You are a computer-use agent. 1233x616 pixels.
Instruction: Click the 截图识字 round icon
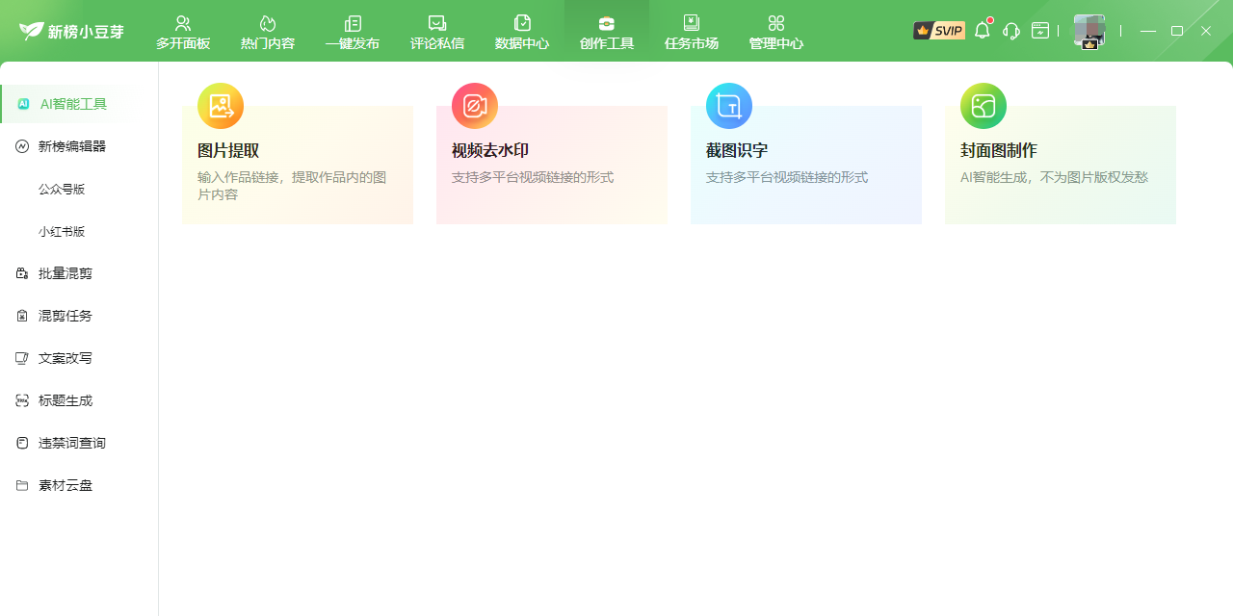pos(729,106)
